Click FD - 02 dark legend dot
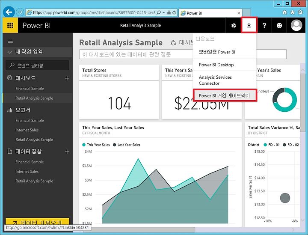The image size is (308, 235). (x=284, y=145)
